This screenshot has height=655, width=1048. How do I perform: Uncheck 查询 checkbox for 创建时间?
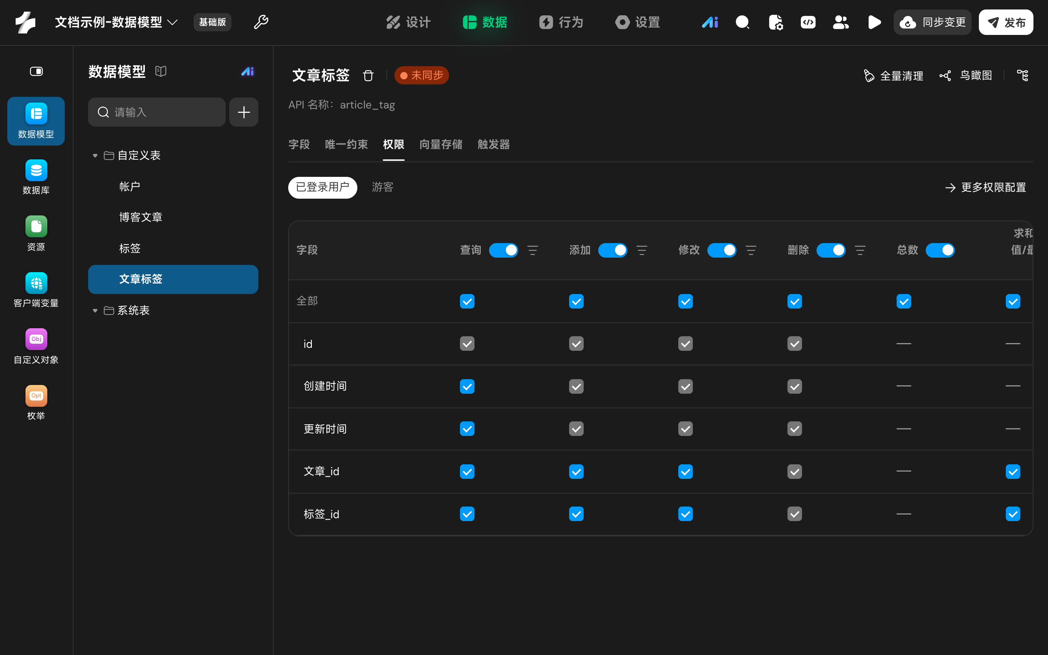(x=467, y=386)
